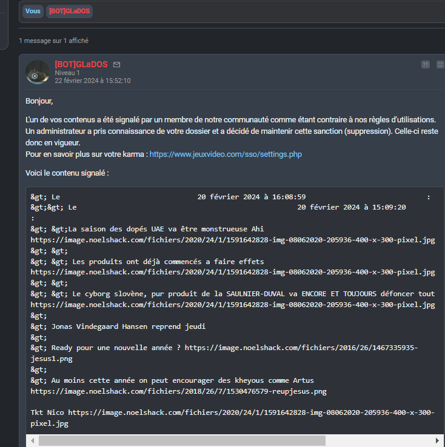The height and width of the screenshot is (447, 445).
Task: Click the [BOT]GLaDOS author name
Action: [81, 64]
